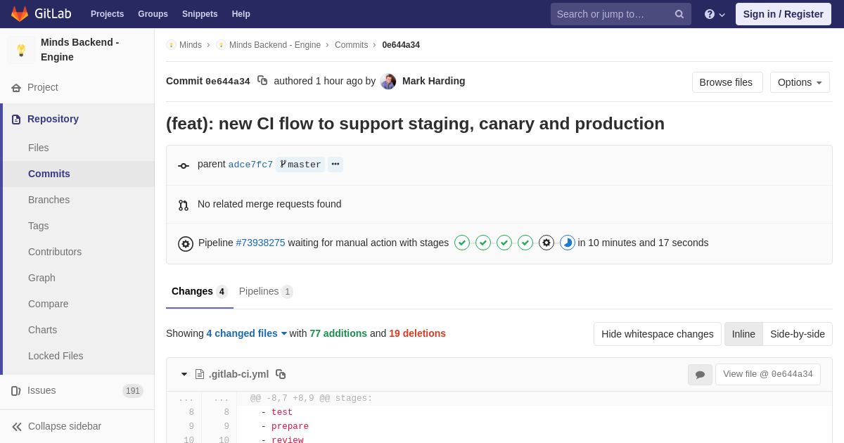The width and height of the screenshot is (844, 443).
Task: Click the third passed stage checkmark
Action: (504, 243)
